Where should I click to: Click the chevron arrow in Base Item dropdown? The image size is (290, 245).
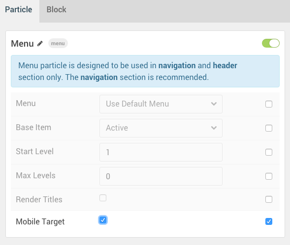(x=214, y=128)
